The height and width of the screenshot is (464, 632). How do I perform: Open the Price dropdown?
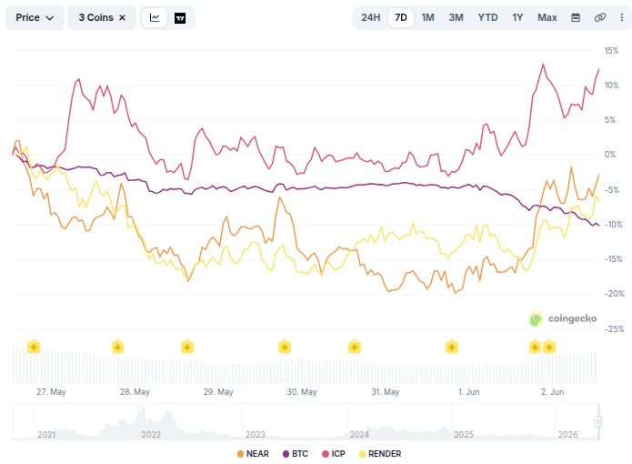tap(35, 17)
